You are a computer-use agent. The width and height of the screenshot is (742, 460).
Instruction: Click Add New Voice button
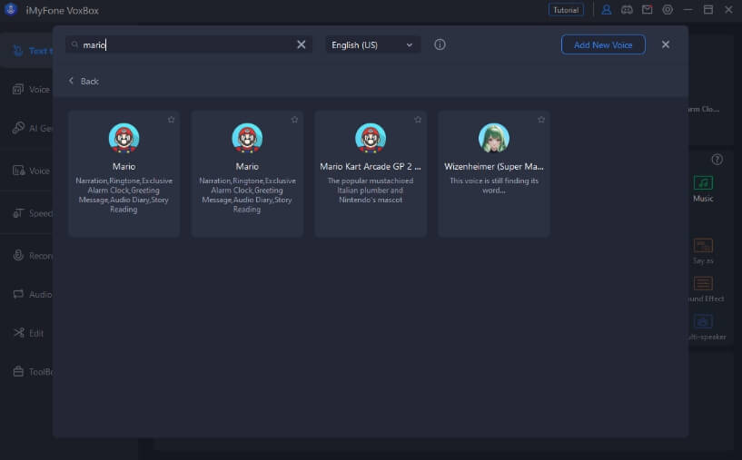[603, 44]
